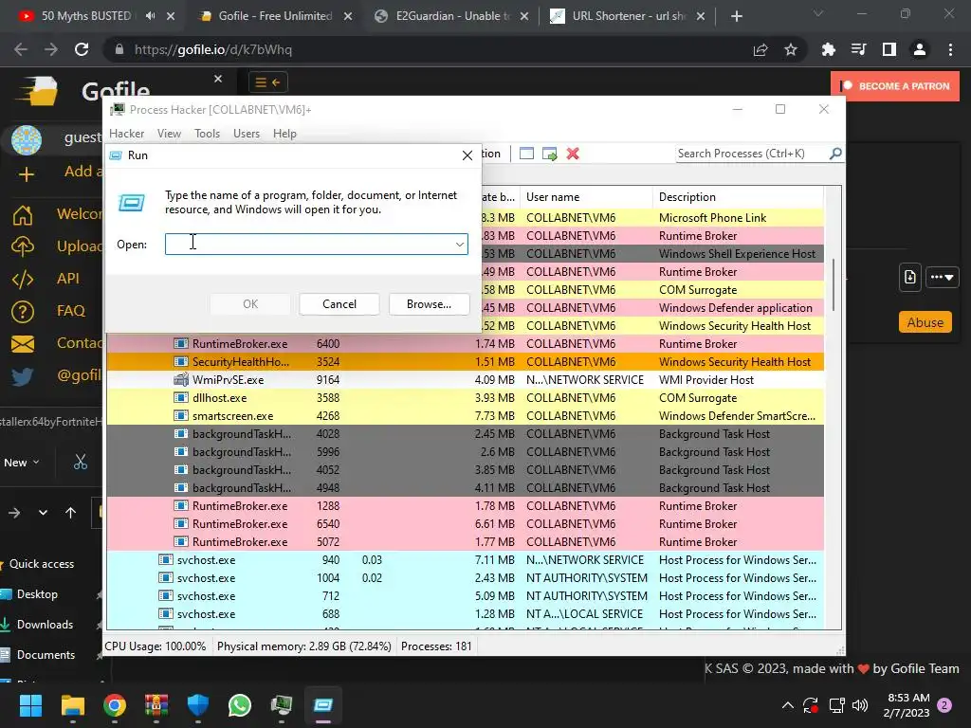This screenshot has width=971, height=728.
Task: Open Chrome tab search chevron
Action: click(818, 13)
